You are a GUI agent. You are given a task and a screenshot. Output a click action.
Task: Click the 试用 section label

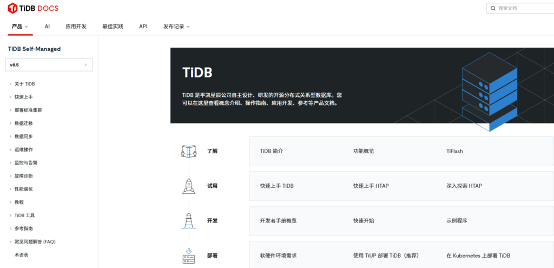coord(212,186)
